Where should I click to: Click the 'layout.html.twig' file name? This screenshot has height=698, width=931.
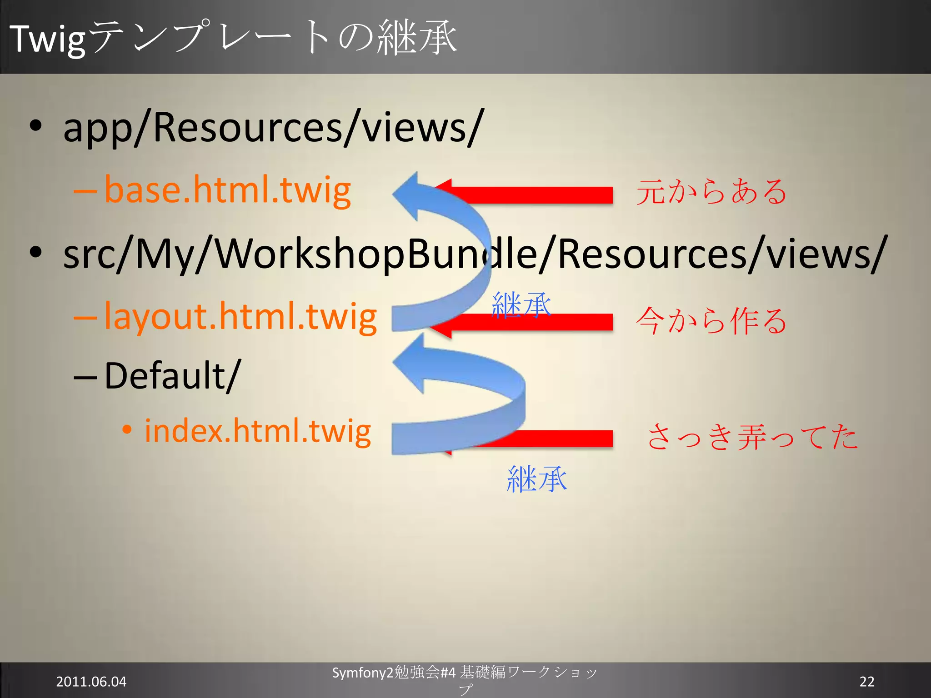(x=240, y=316)
